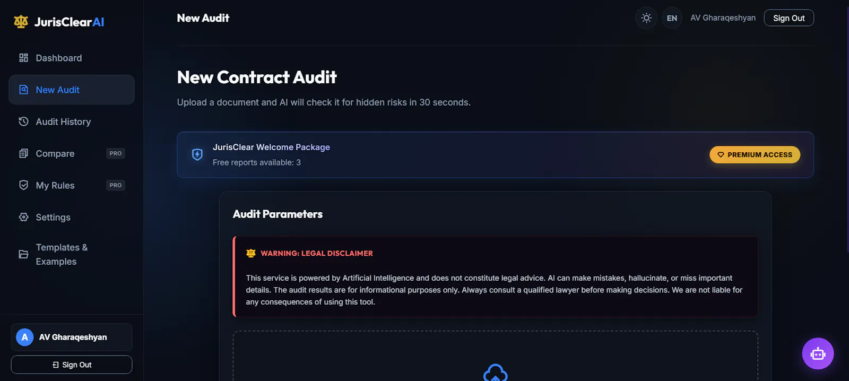Click the PRO badge next to My Rules

(x=116, y=185)
